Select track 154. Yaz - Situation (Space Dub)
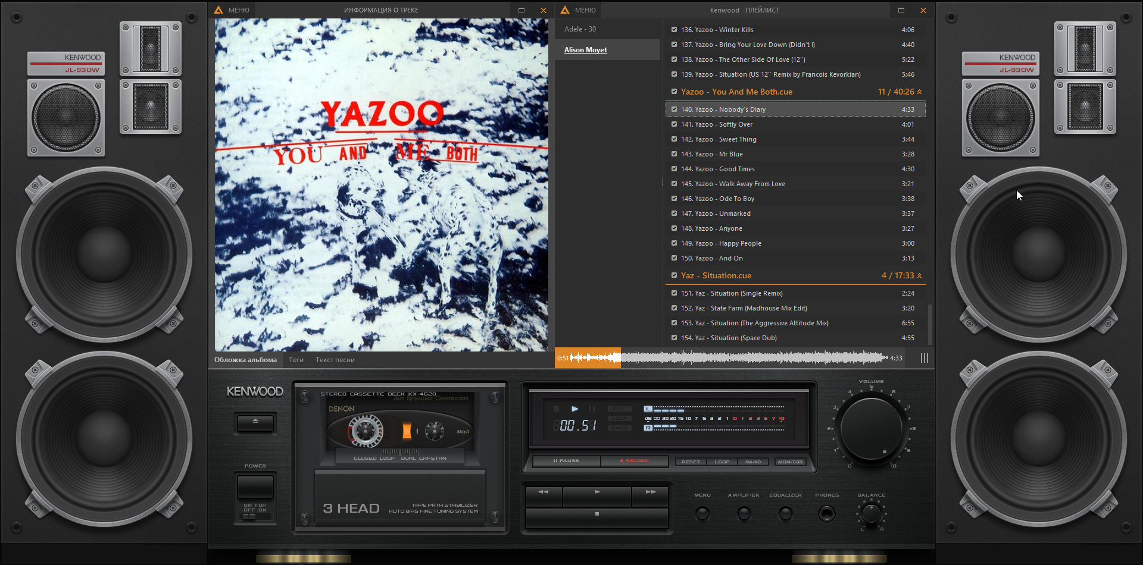Image resolution: width=1143 pixels, height=565 pixels. pos(795,338)
